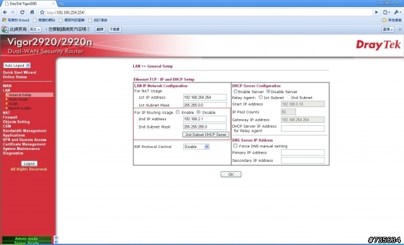The image size is (404, 245).
Task: Select General Setup under LAN
Action: click(20, 95)
